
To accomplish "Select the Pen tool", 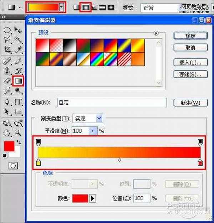I will [7, 102].
